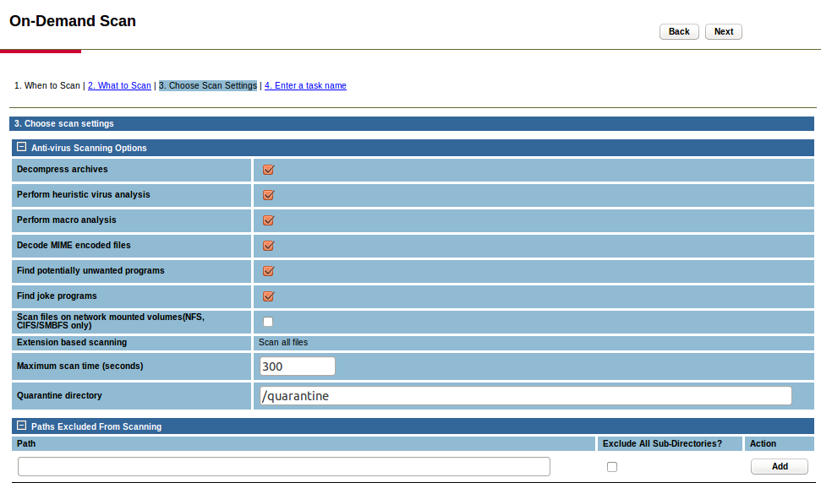Image resolution: width=821 pixels, height=483 pixels.
Task: Uncheck Decompress archives checkbox
Action: [x=269, y=170]
